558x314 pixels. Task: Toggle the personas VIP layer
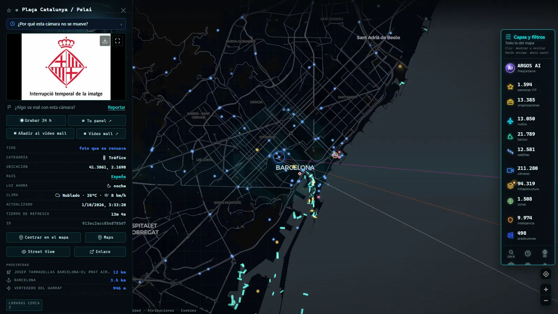(x=528, y=87)
